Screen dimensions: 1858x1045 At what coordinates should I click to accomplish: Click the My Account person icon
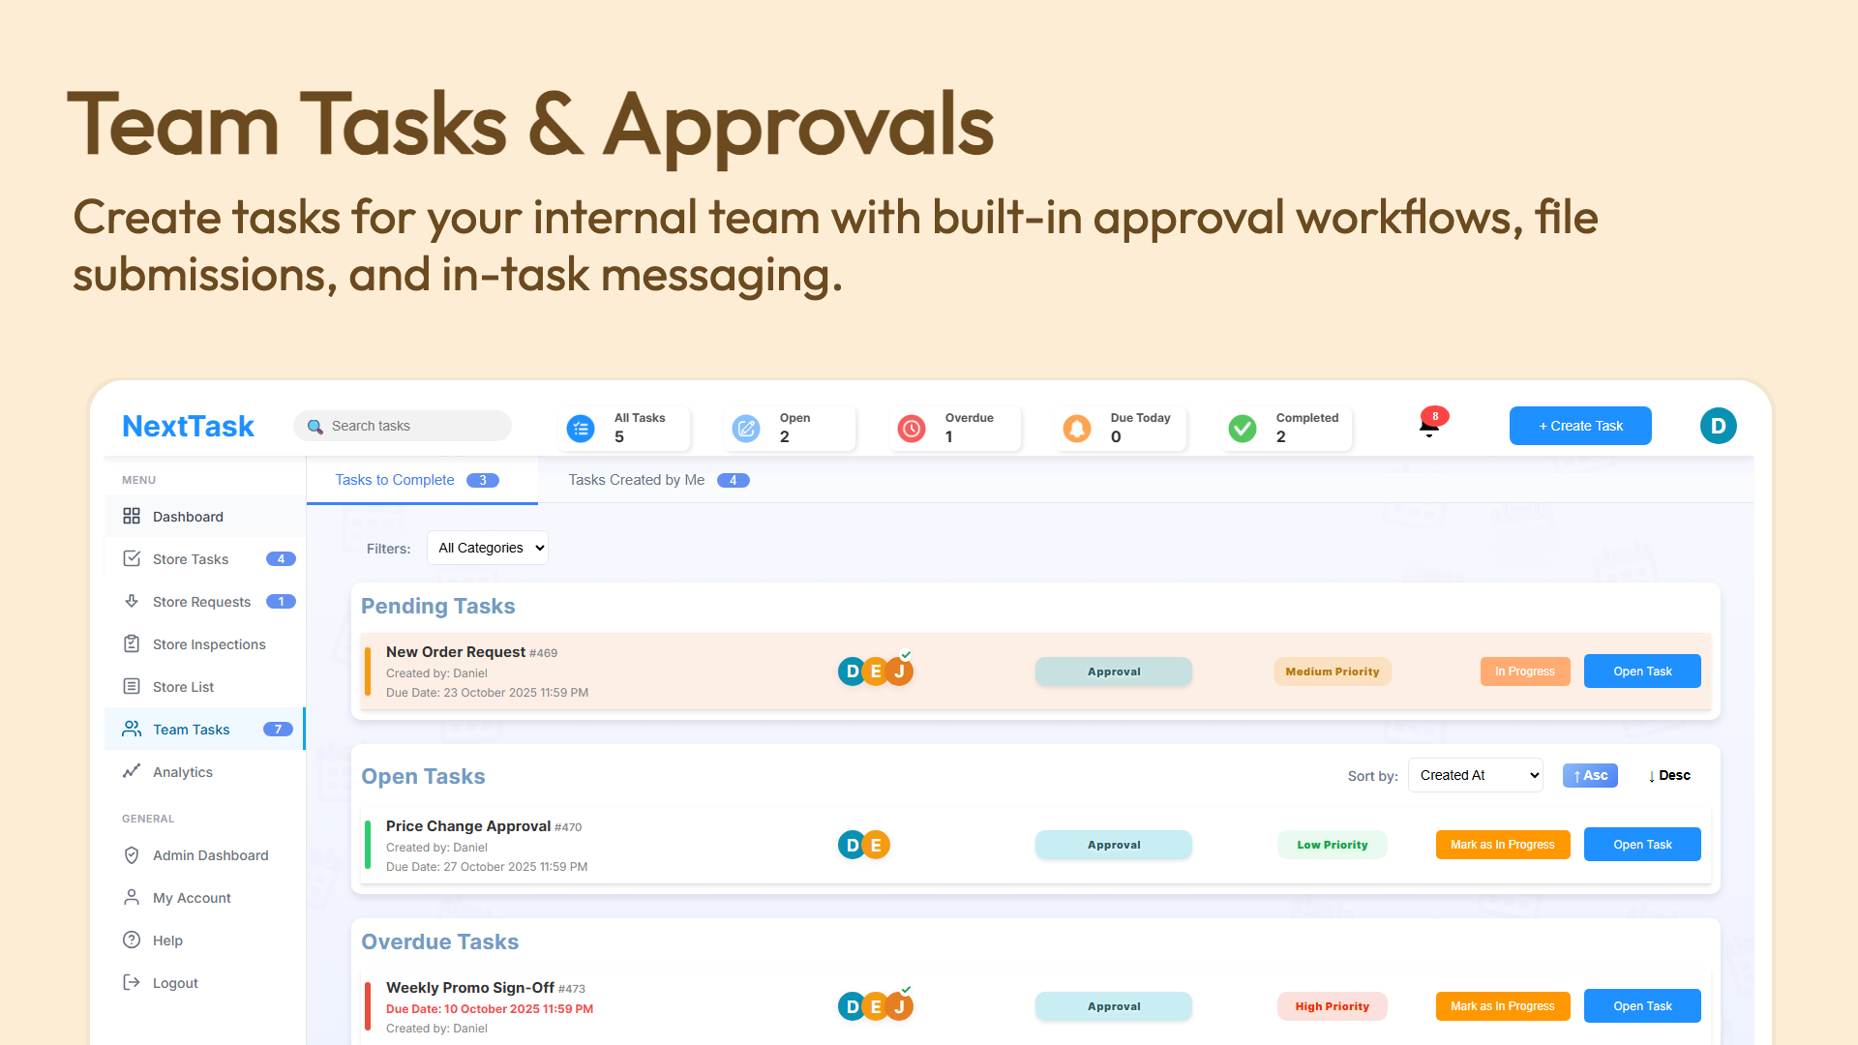(x=132, y=897)
